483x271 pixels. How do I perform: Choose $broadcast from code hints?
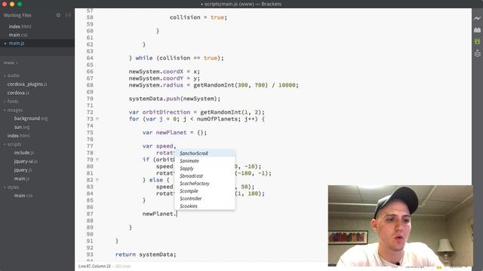click(205, 175)
